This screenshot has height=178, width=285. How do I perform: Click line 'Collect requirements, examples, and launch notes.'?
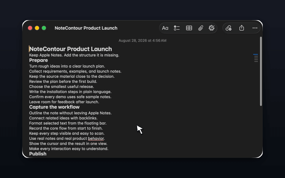[75, 71]
